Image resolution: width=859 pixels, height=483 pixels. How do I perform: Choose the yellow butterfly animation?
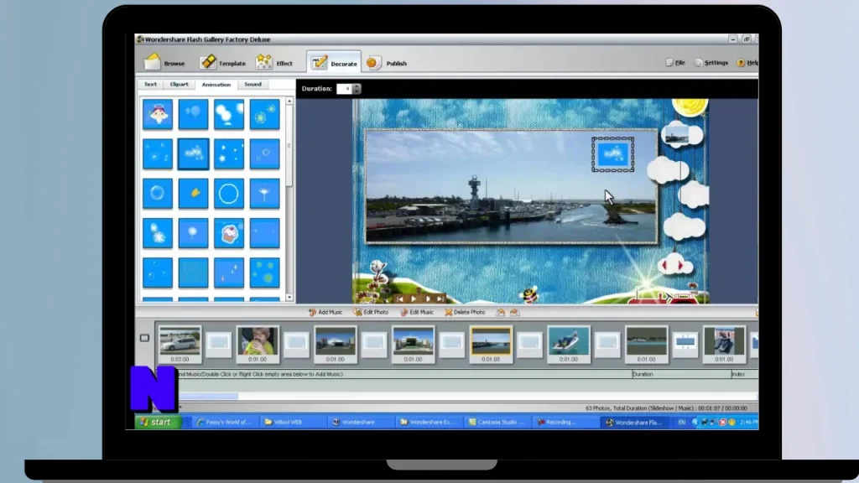click(x=194, y=194)
